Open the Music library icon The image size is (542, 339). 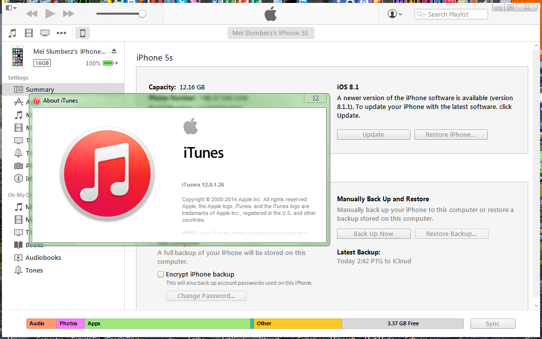(x=12, y=33)
